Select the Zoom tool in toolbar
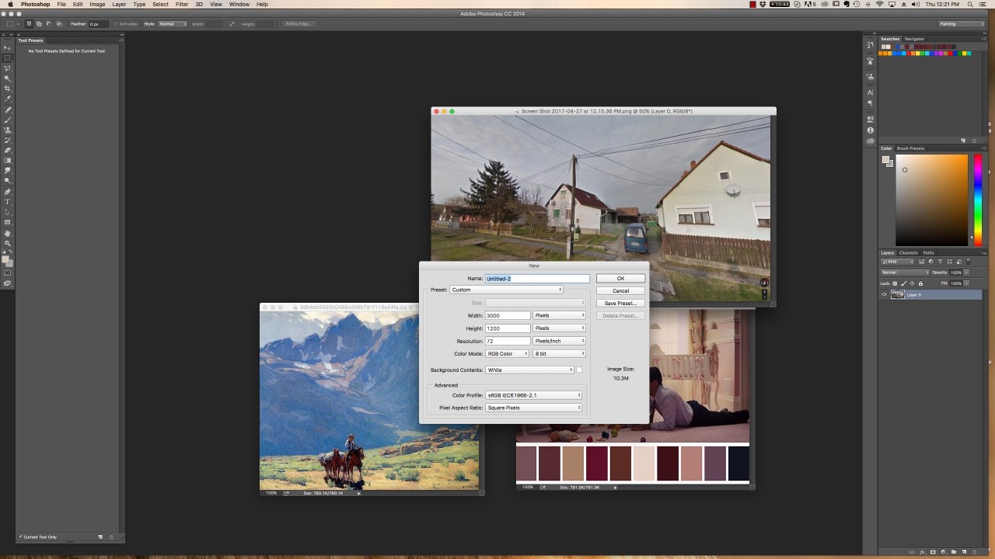This screenshot has width=995, height=559. [8, 243]
